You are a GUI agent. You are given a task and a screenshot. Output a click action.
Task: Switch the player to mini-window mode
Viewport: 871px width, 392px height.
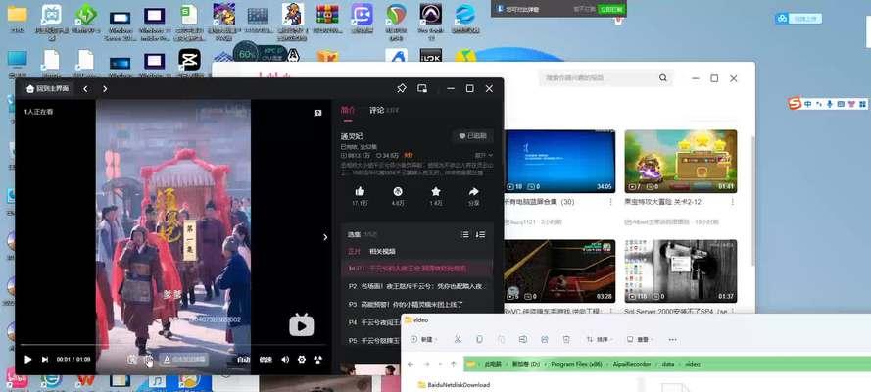(x=422, y=88)
